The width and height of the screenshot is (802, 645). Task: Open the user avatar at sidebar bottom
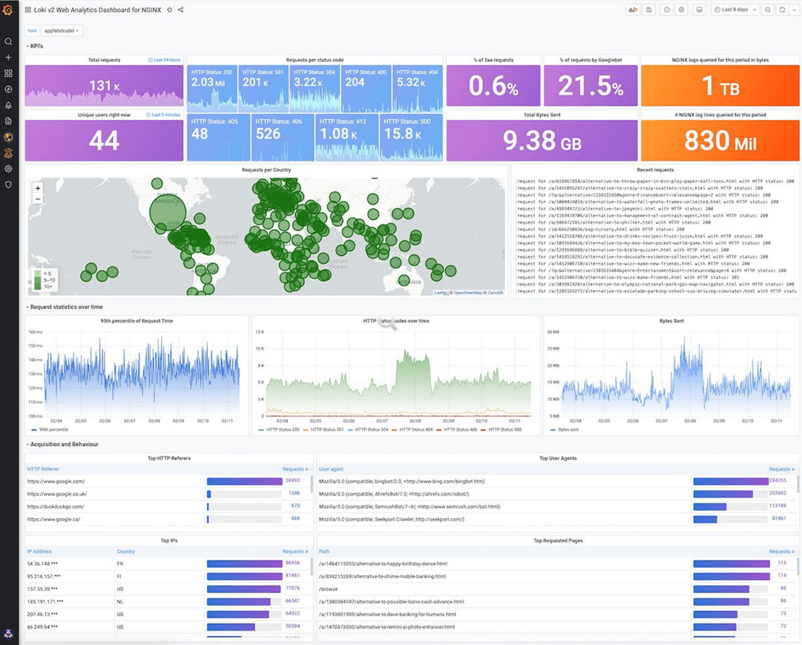click(x=8, y=634)
